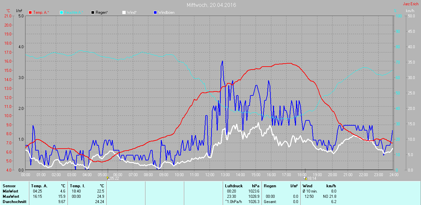421x205 pixels.
Task: Click the blue Windböen legend square
Action: click(155, 12)
